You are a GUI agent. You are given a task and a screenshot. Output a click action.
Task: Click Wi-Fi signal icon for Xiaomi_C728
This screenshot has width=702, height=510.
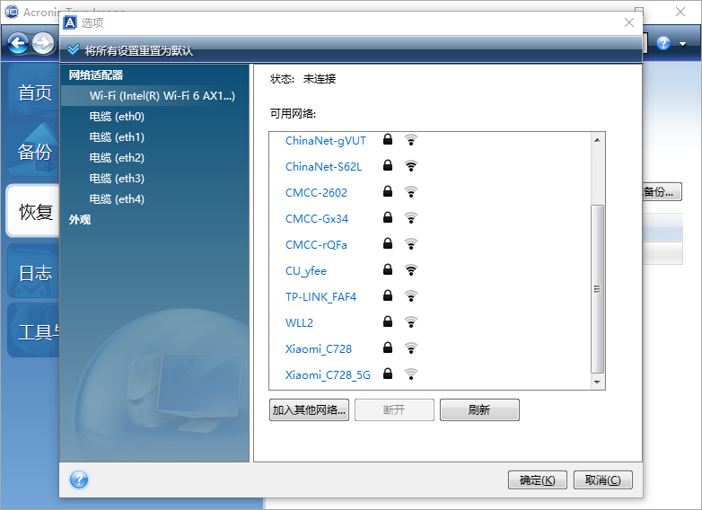(x=410, y=347)
